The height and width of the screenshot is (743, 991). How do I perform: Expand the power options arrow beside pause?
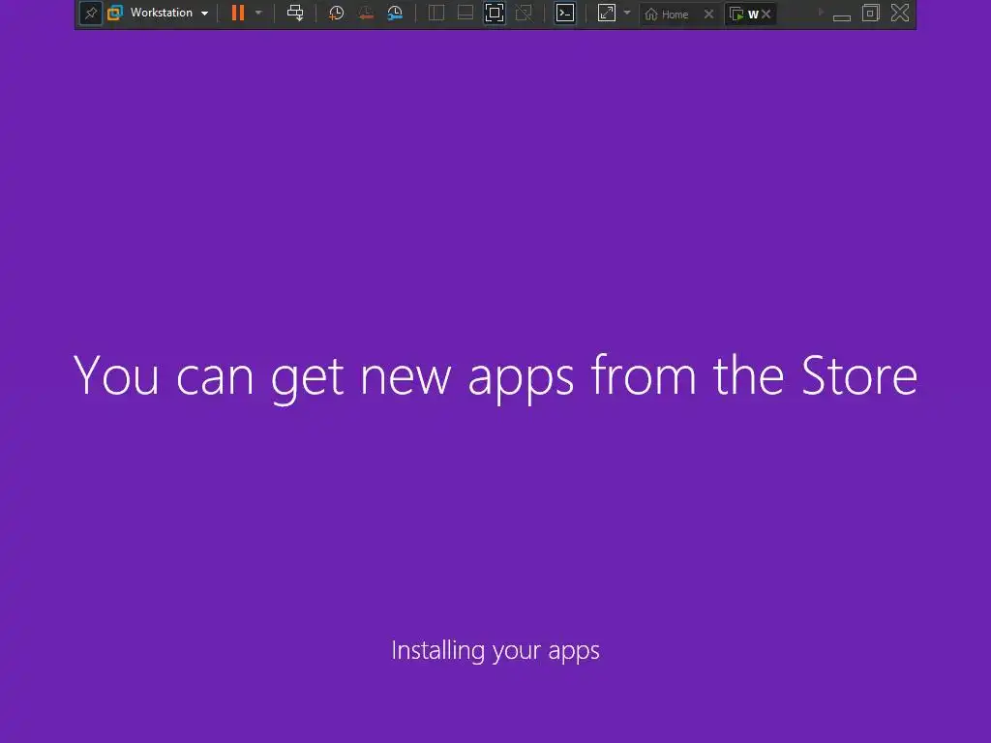(x=258, y=13)
